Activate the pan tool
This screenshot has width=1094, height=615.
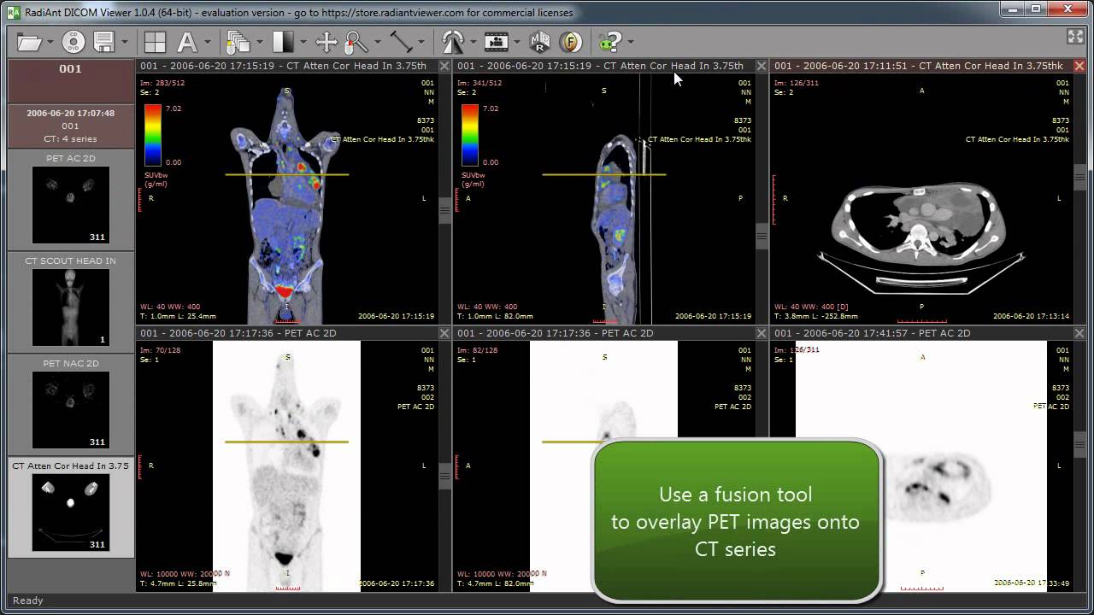(328, 42)
